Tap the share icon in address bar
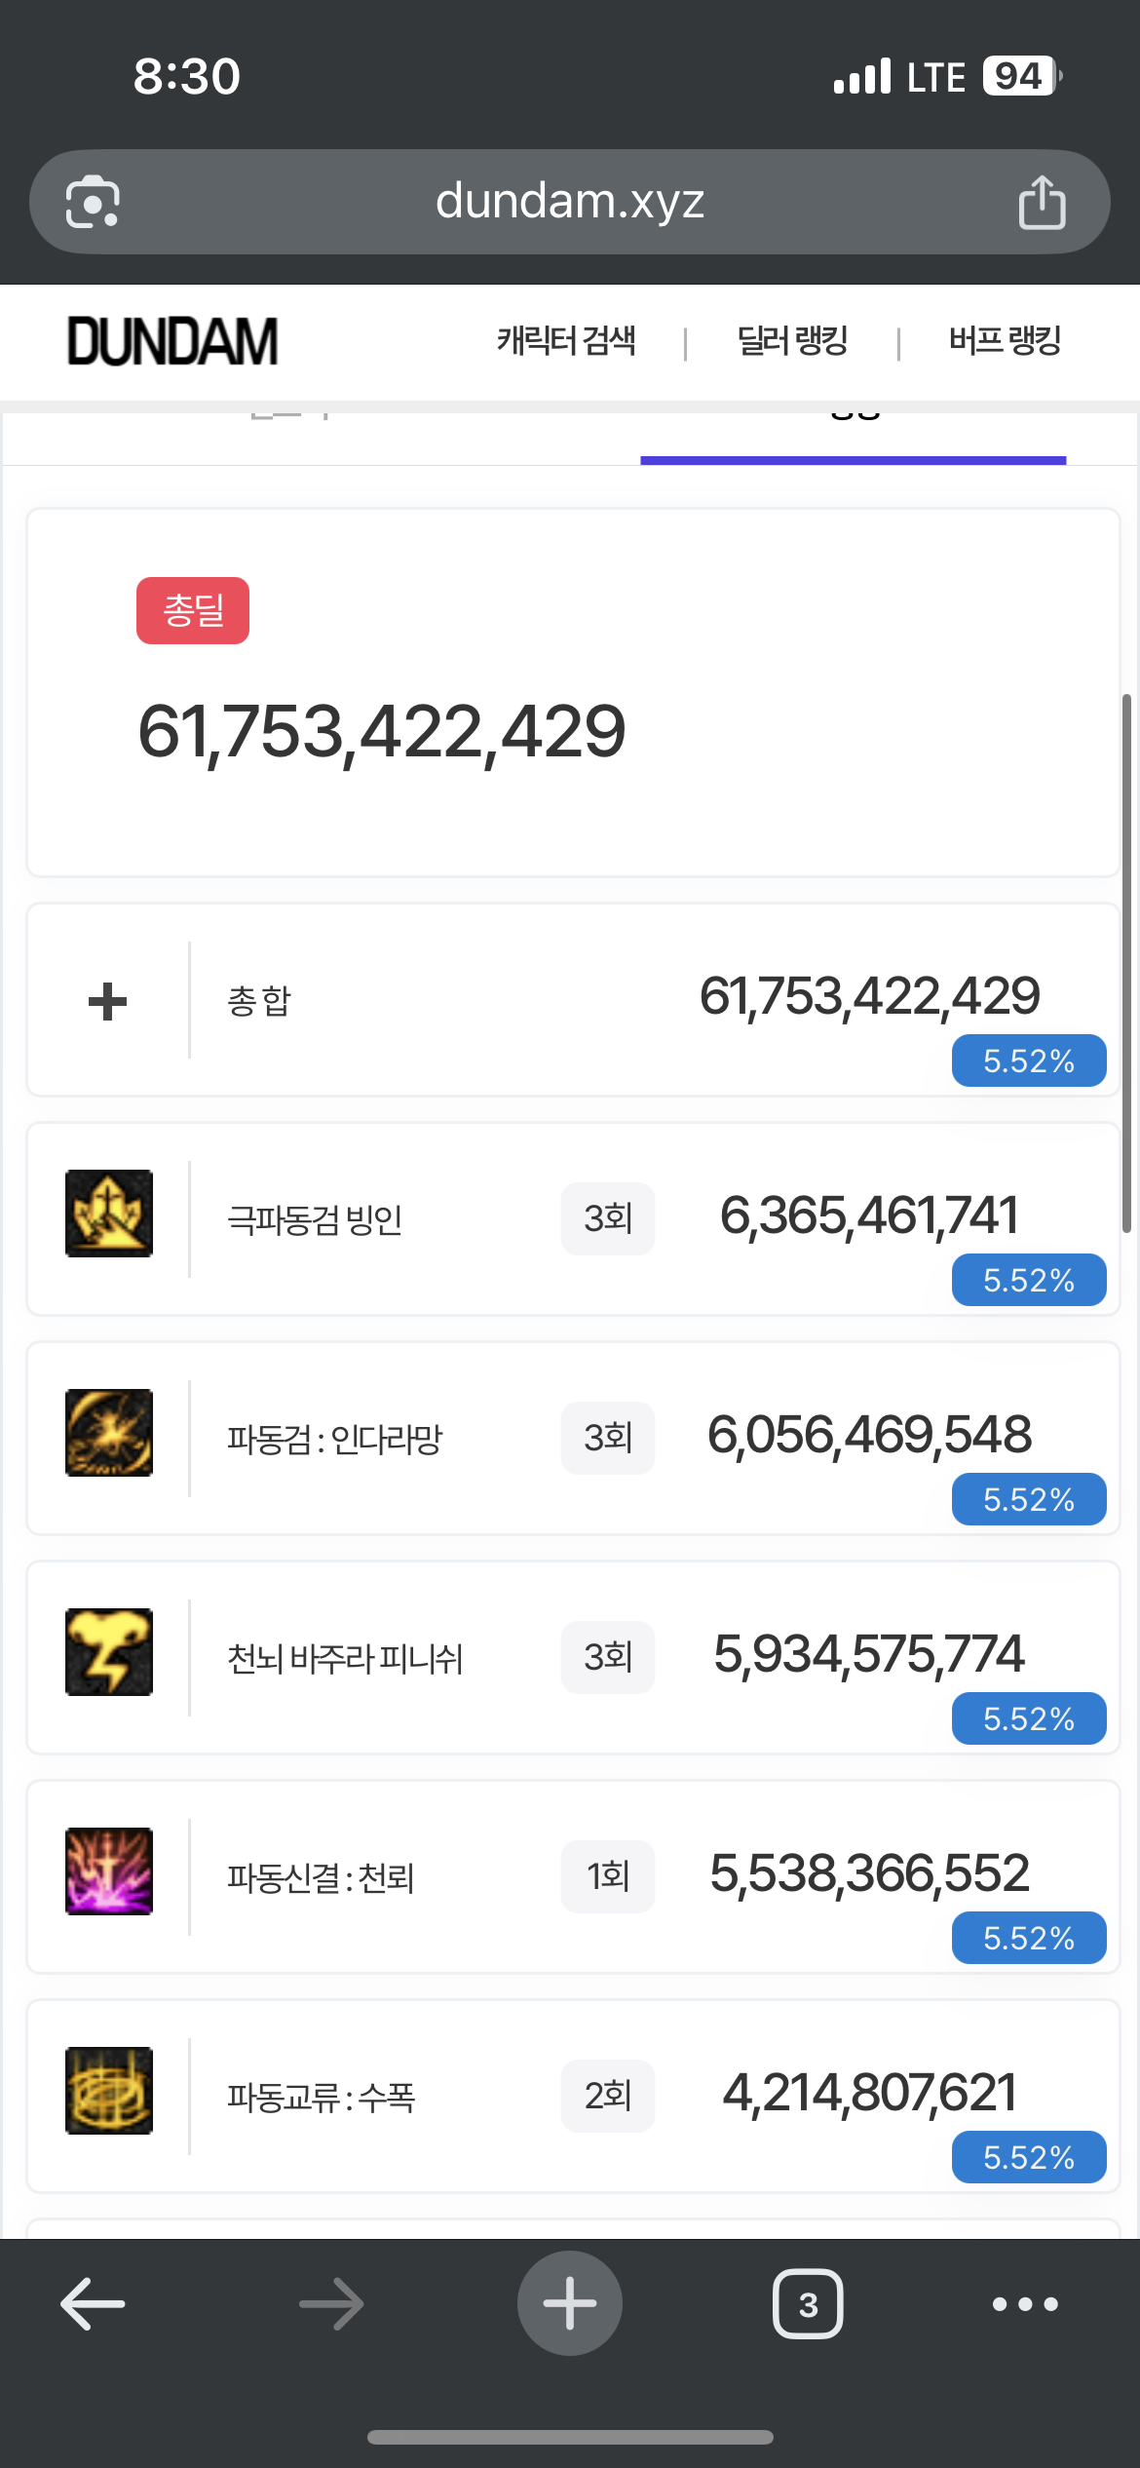The height and width of the screenshot is (2468, 1140). (x=1042, y=203)
